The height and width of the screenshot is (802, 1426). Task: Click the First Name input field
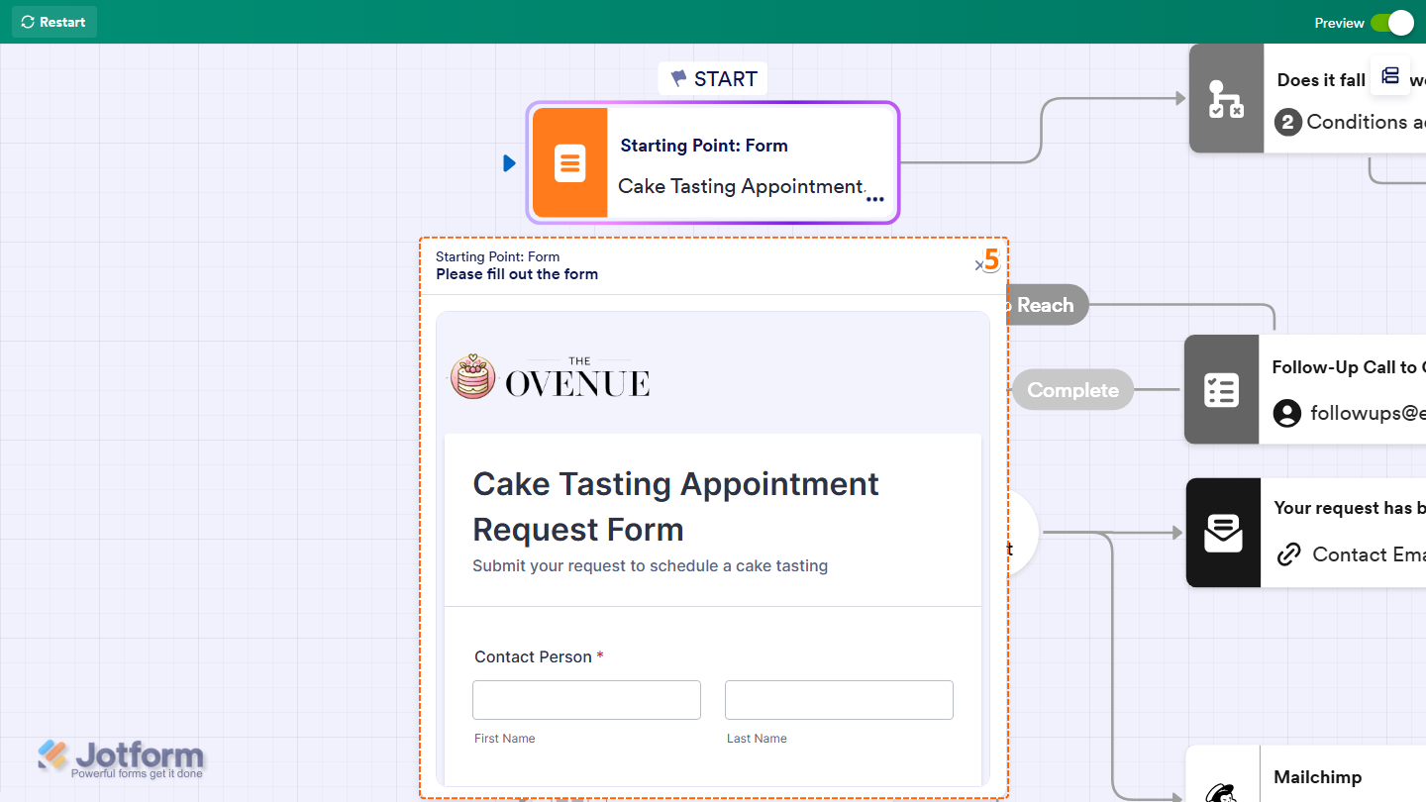[585, 699]
